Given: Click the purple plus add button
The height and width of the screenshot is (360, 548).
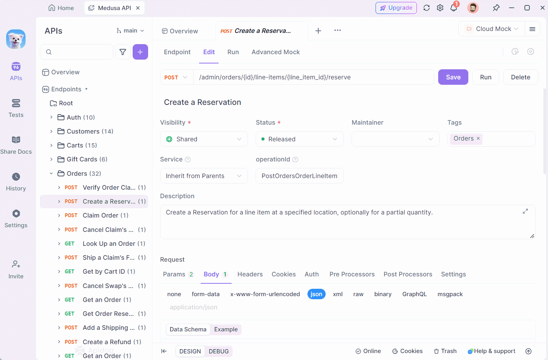Looking at the screenshot, I should pos(140,52).
